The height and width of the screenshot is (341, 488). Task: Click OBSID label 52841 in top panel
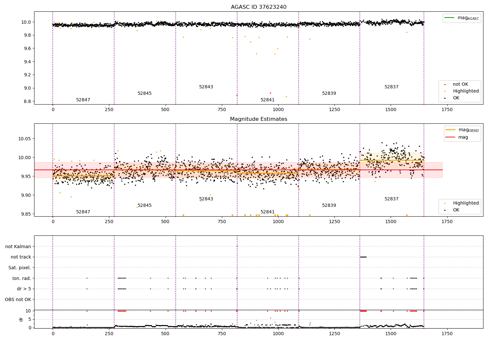tap(268, 100)
